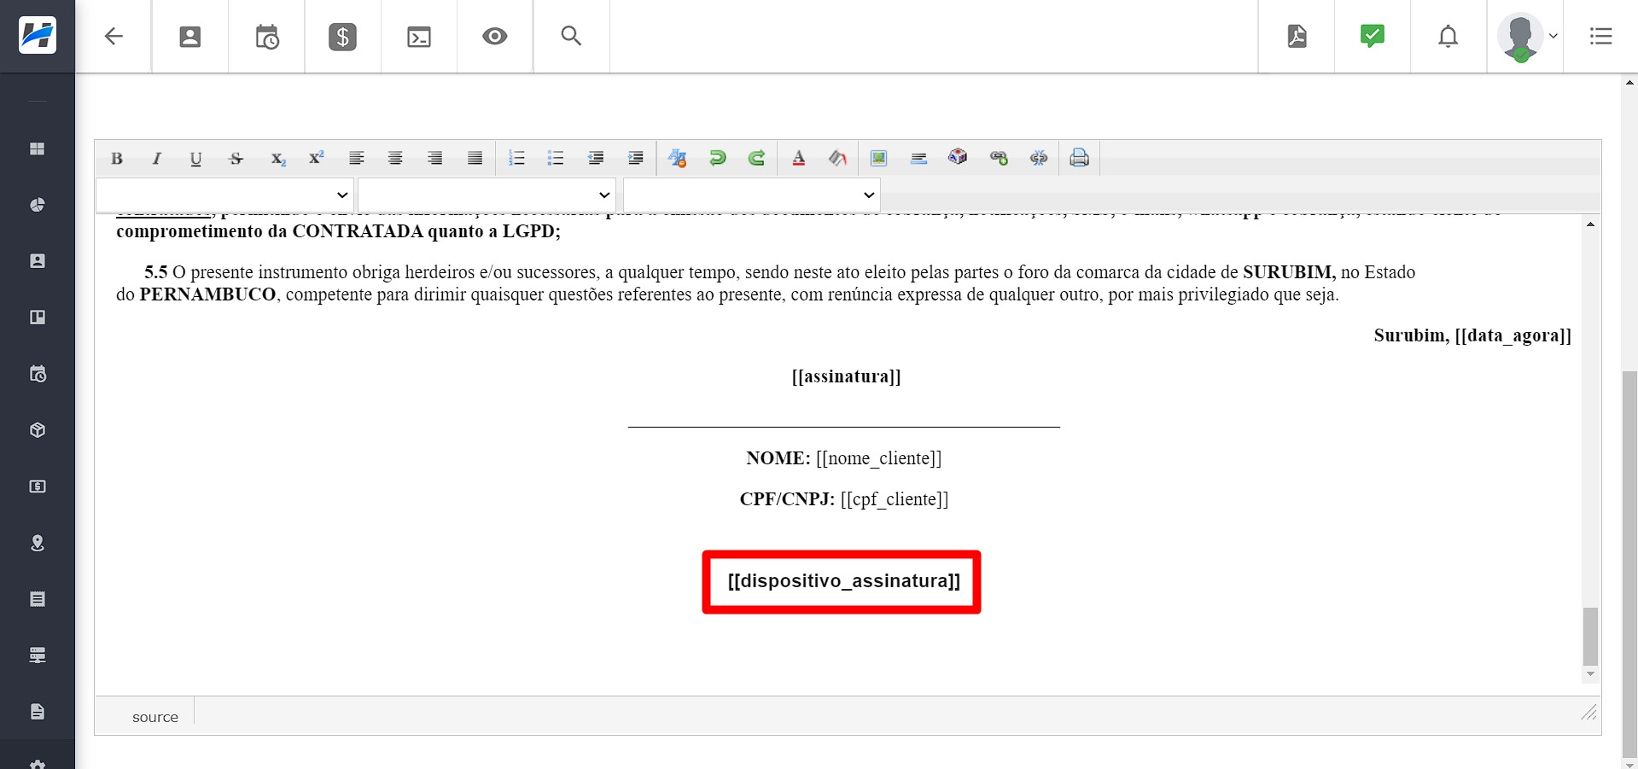The width and height of the screenshot is (1638, 769).
Task: Click the editor resize handle
Action: [x=1588, y=712]
